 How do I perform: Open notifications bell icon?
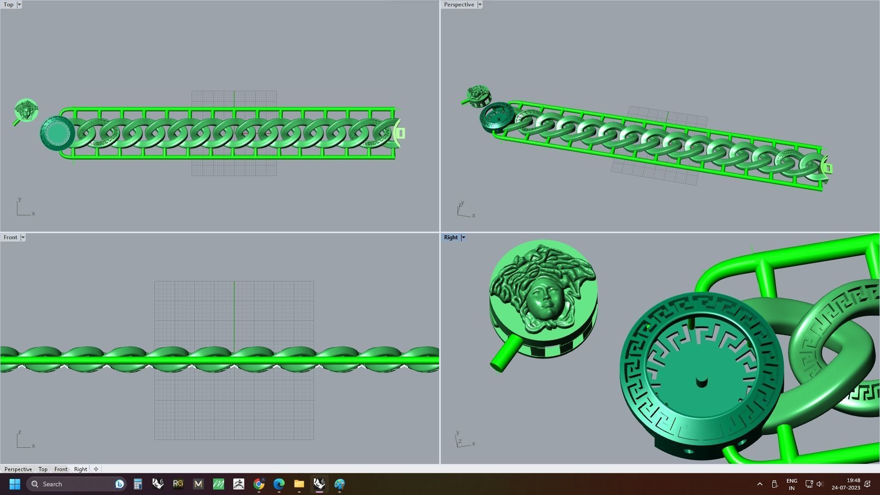[x=868, y=484]
